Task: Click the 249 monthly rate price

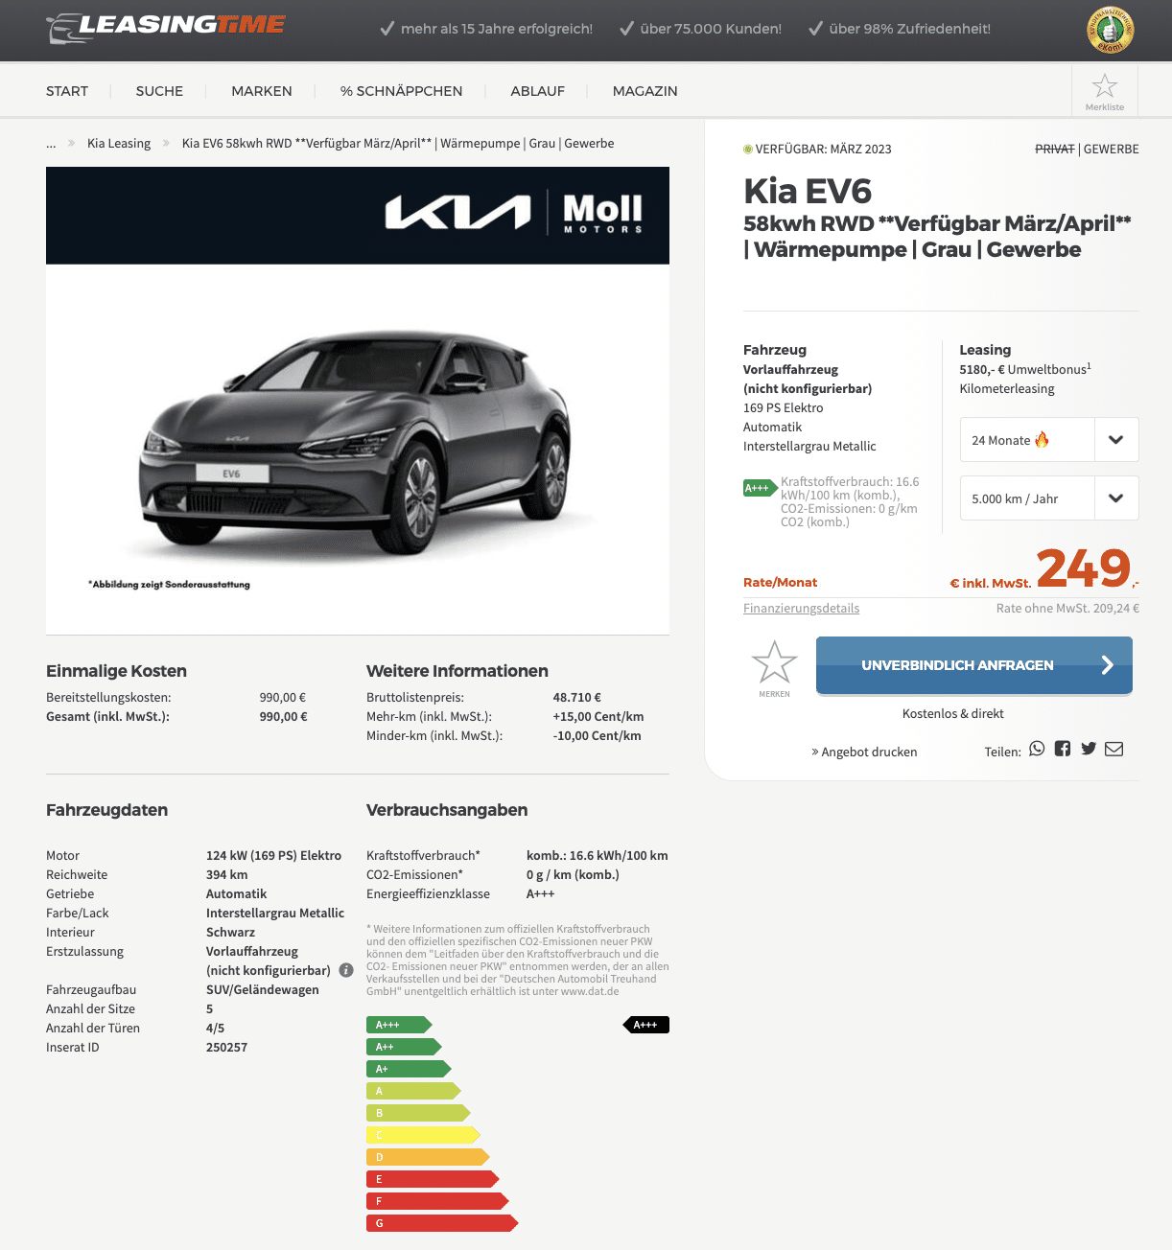Action: click(x=1084, y=567)
